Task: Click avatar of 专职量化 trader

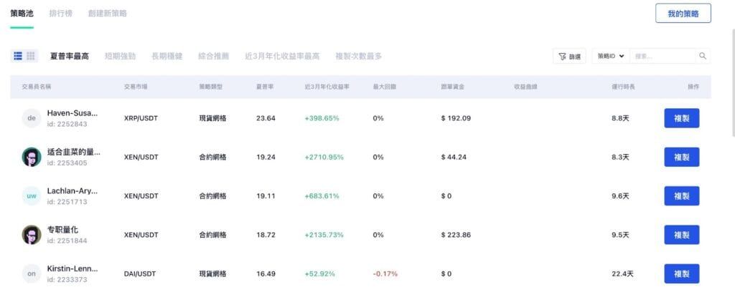Action: [32, 234]
